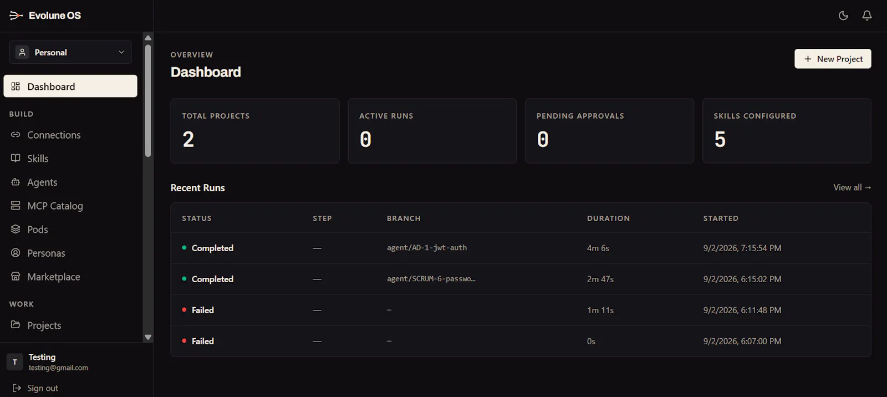Open notifications bell icon
887x397 pixels.
coord(867,16)
